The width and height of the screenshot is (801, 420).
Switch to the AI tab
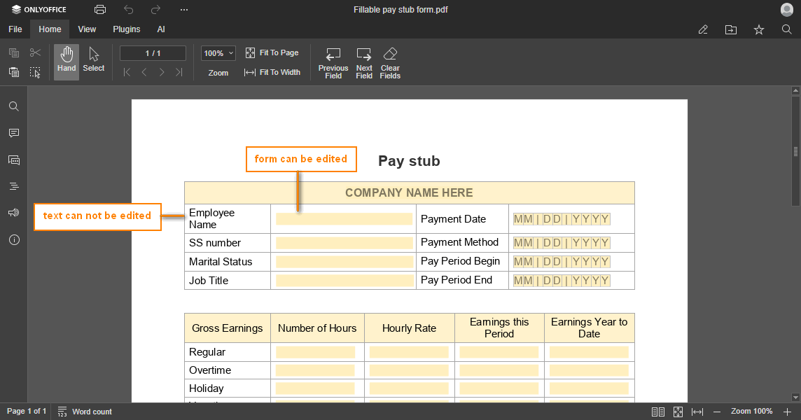tap(161, 29)
